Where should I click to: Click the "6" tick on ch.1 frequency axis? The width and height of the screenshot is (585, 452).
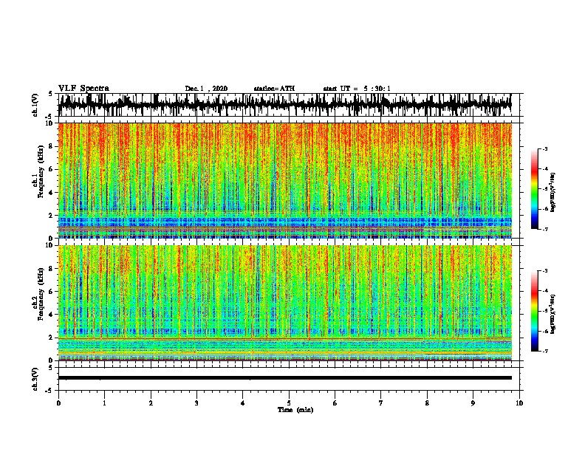[x=52, y=169]
